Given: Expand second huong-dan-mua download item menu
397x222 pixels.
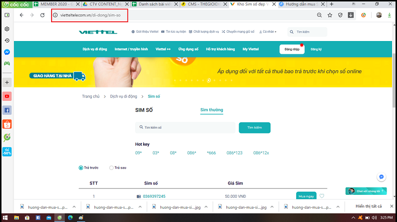Looking at the screenshot, I should coord(140,207).
